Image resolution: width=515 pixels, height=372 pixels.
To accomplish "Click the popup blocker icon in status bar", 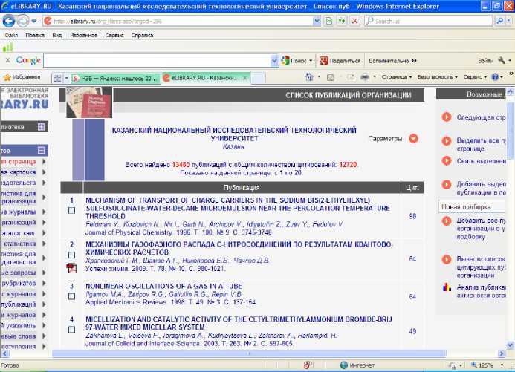I will [308, 365].
